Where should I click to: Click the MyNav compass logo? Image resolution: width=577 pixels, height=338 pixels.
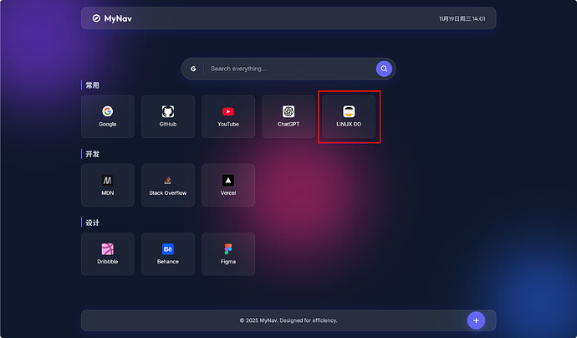pos(96,18)
